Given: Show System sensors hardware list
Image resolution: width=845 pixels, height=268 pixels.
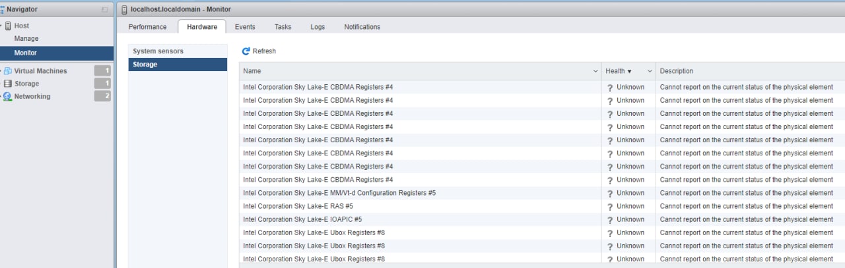Looking at the screenshot, I should click(178, 51).
